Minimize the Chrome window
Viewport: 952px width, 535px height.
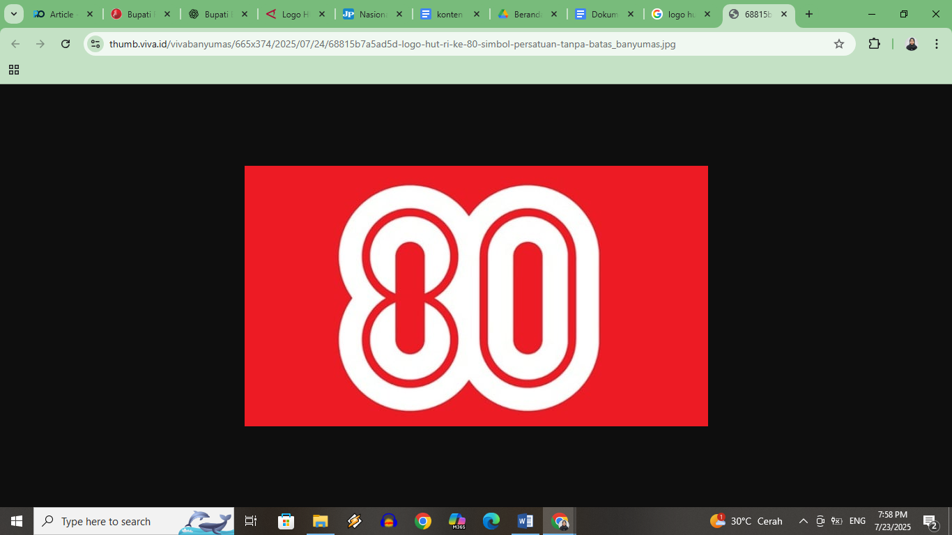pos(872,14)
